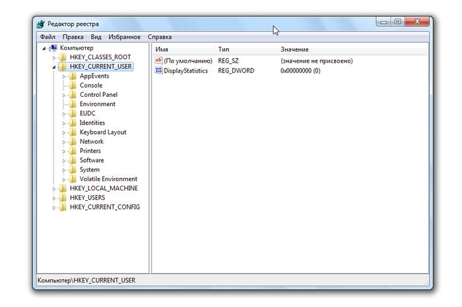Click the Registry Editor title bar icon
This screenshot has width=462, height=307.
tap(41, 24)
